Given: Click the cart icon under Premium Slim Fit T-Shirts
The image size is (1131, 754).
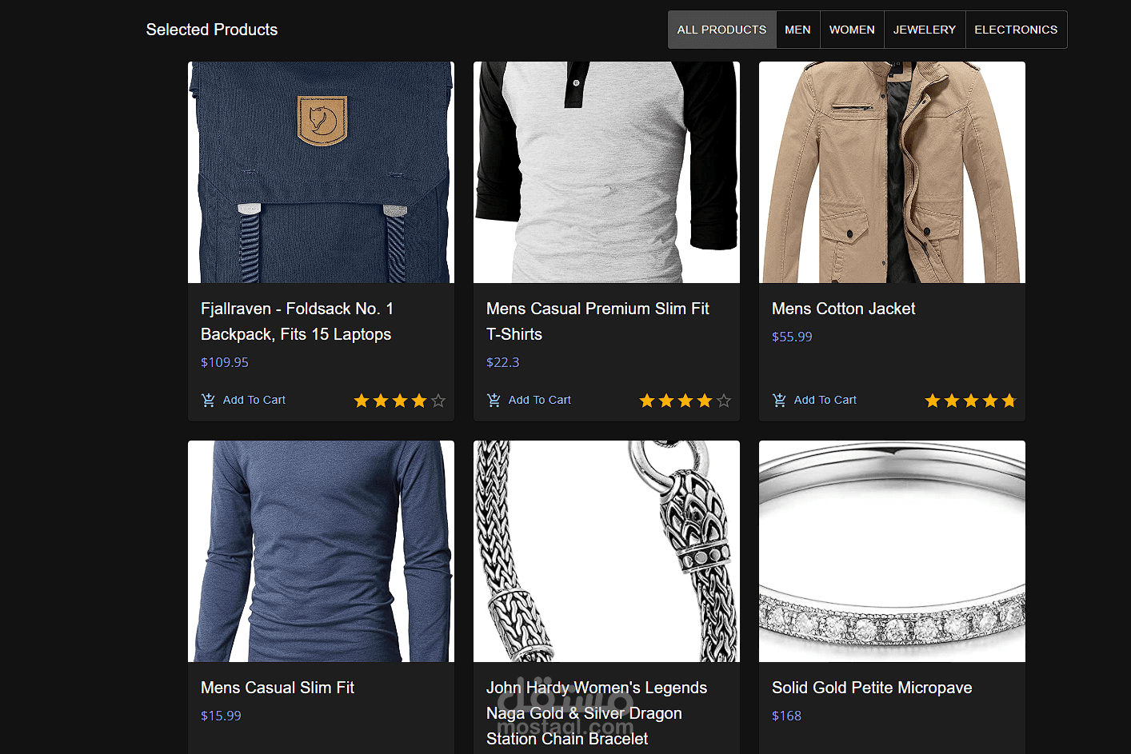Looking at the screenshot, I should (x=494, y=400).
